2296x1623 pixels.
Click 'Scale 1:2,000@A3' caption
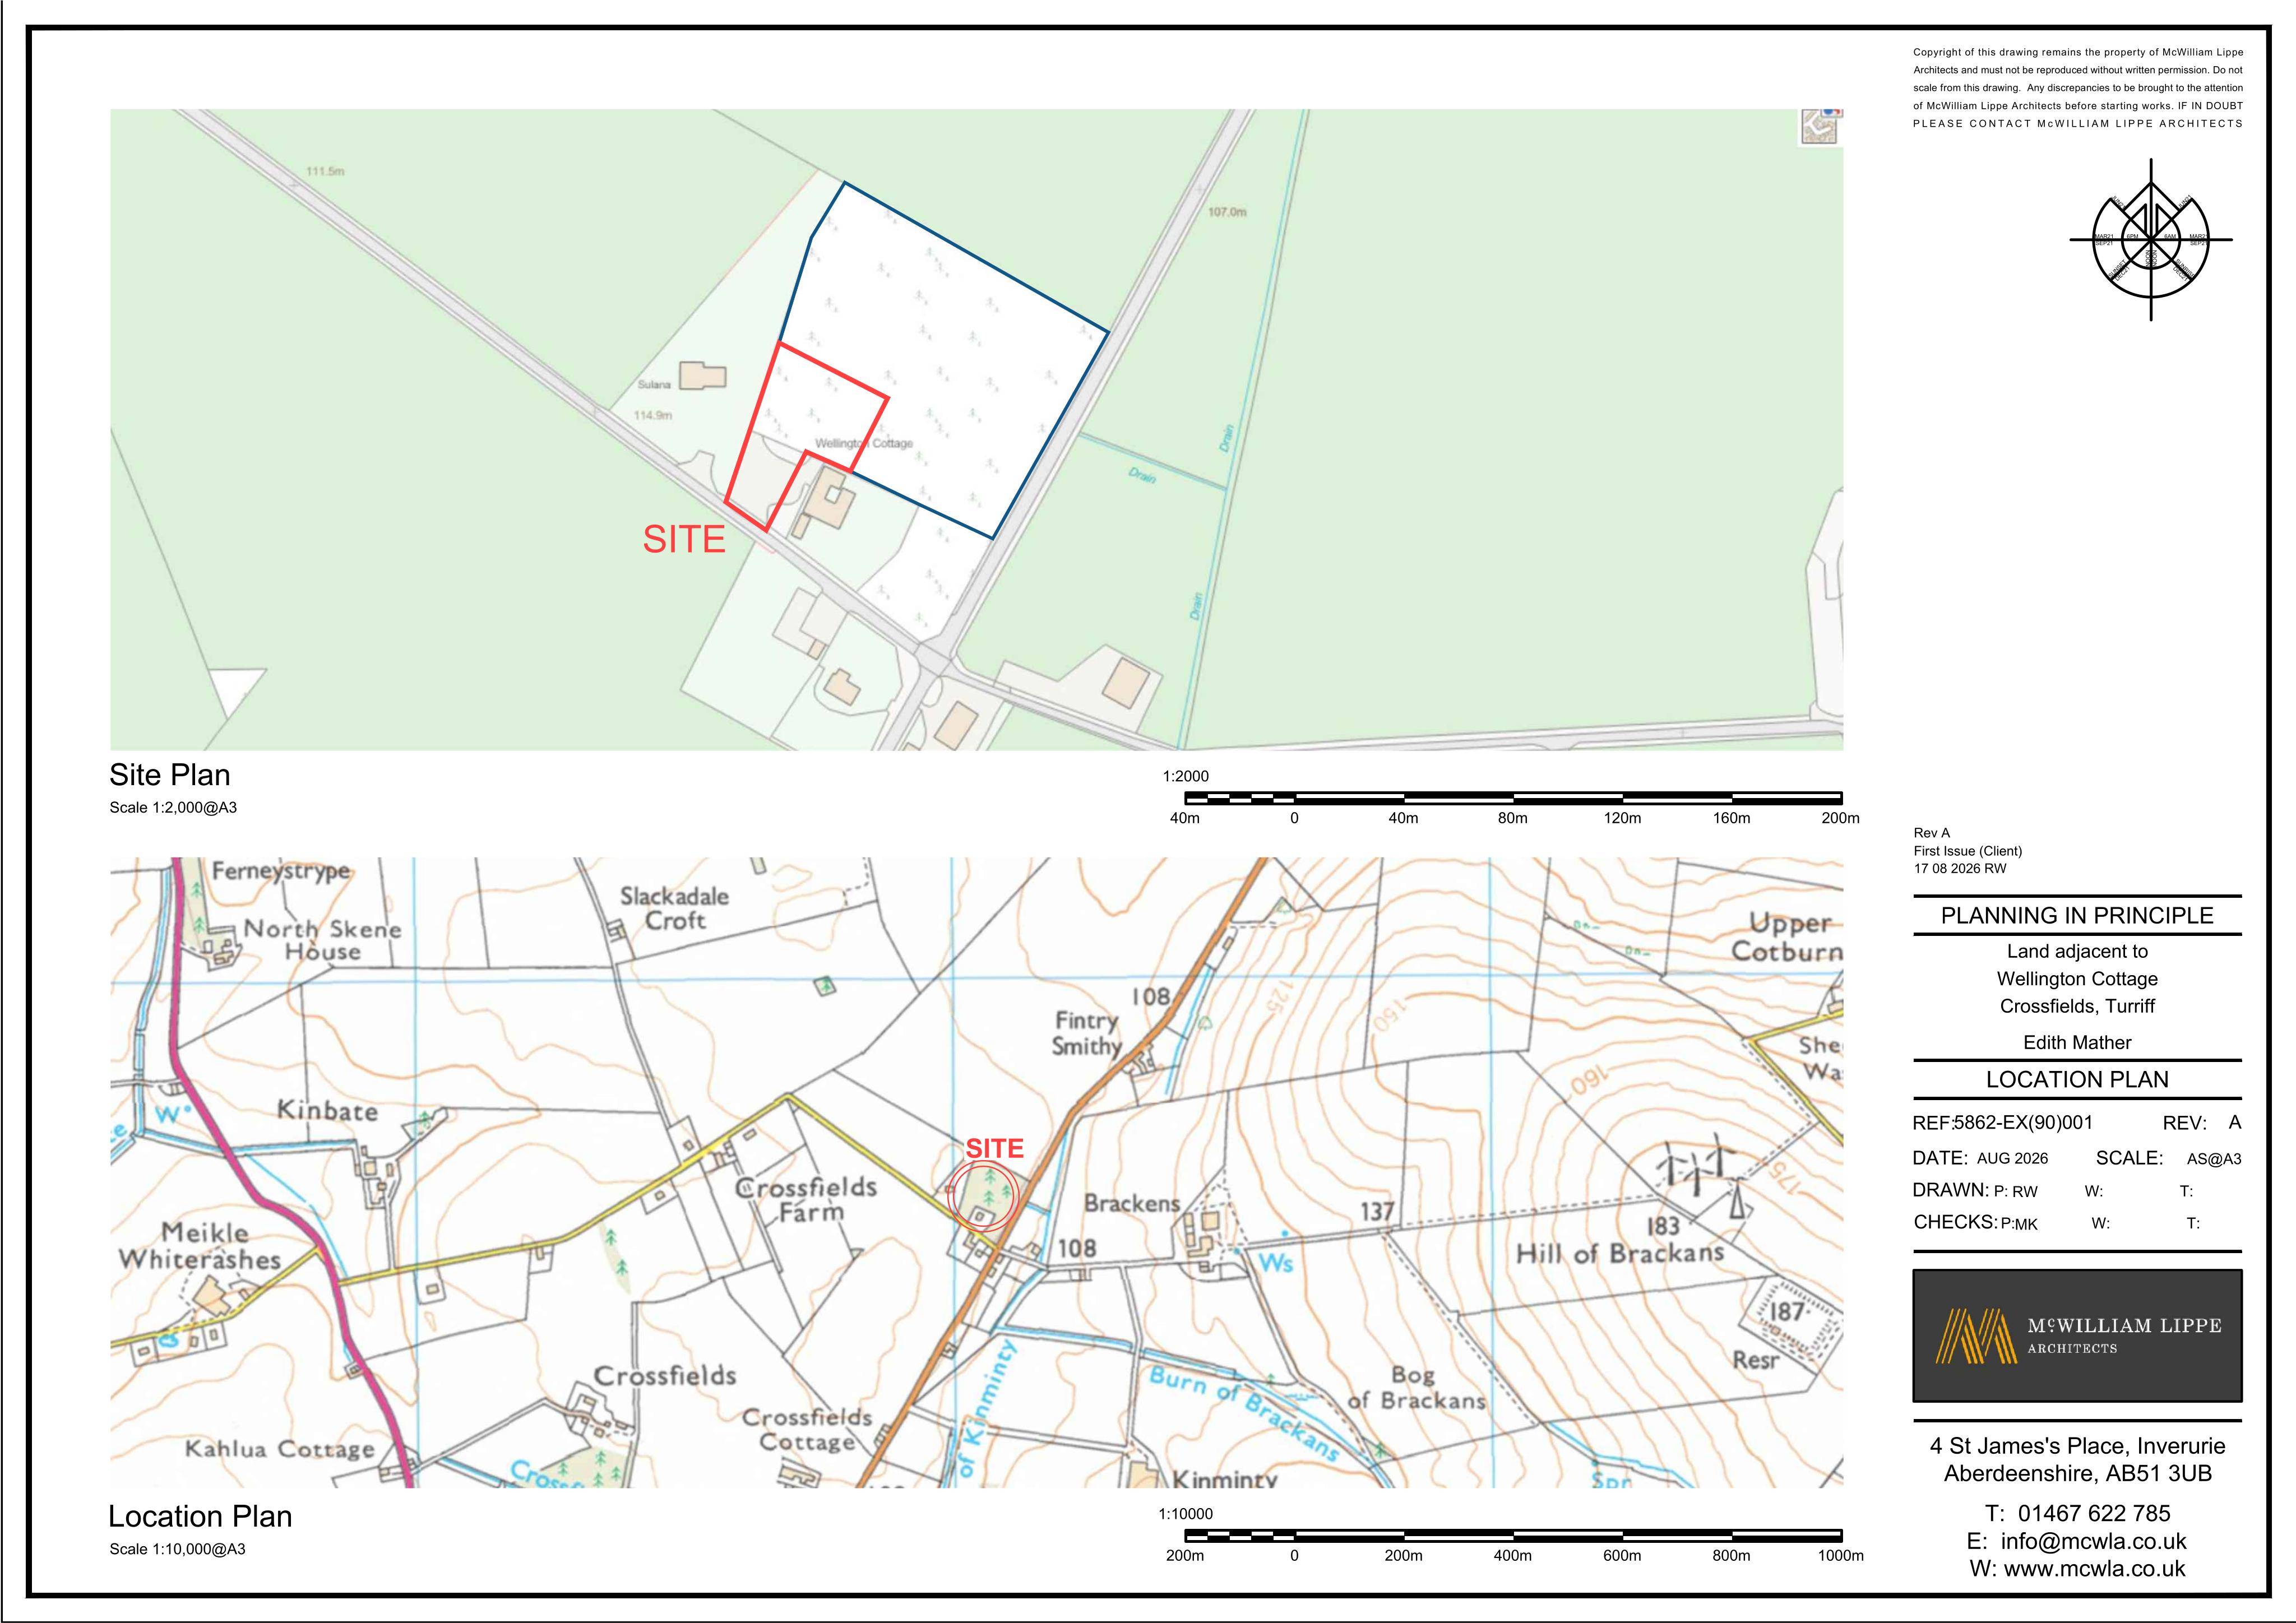[x=173, y=808]
